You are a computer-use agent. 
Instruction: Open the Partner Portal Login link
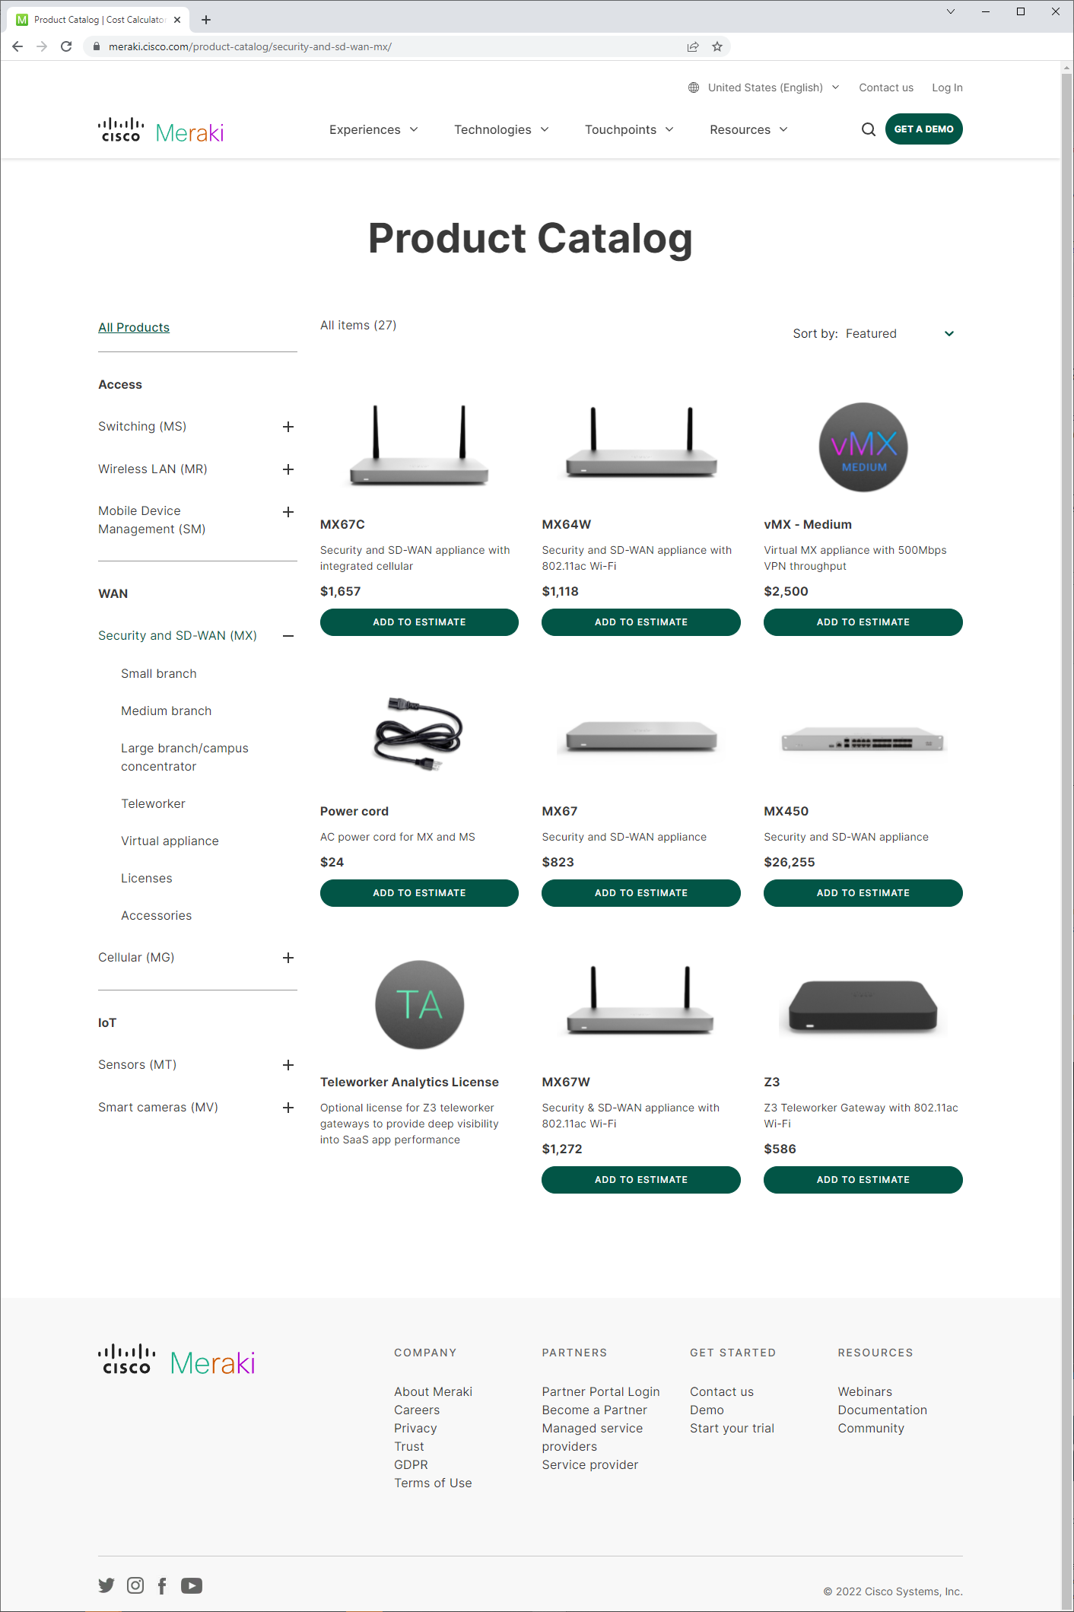tap(600, 1391)
